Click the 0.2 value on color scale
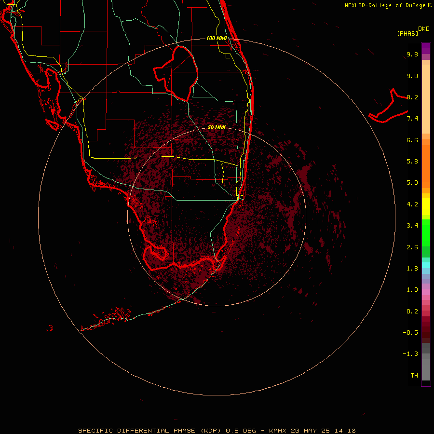 tap(412, 312)
